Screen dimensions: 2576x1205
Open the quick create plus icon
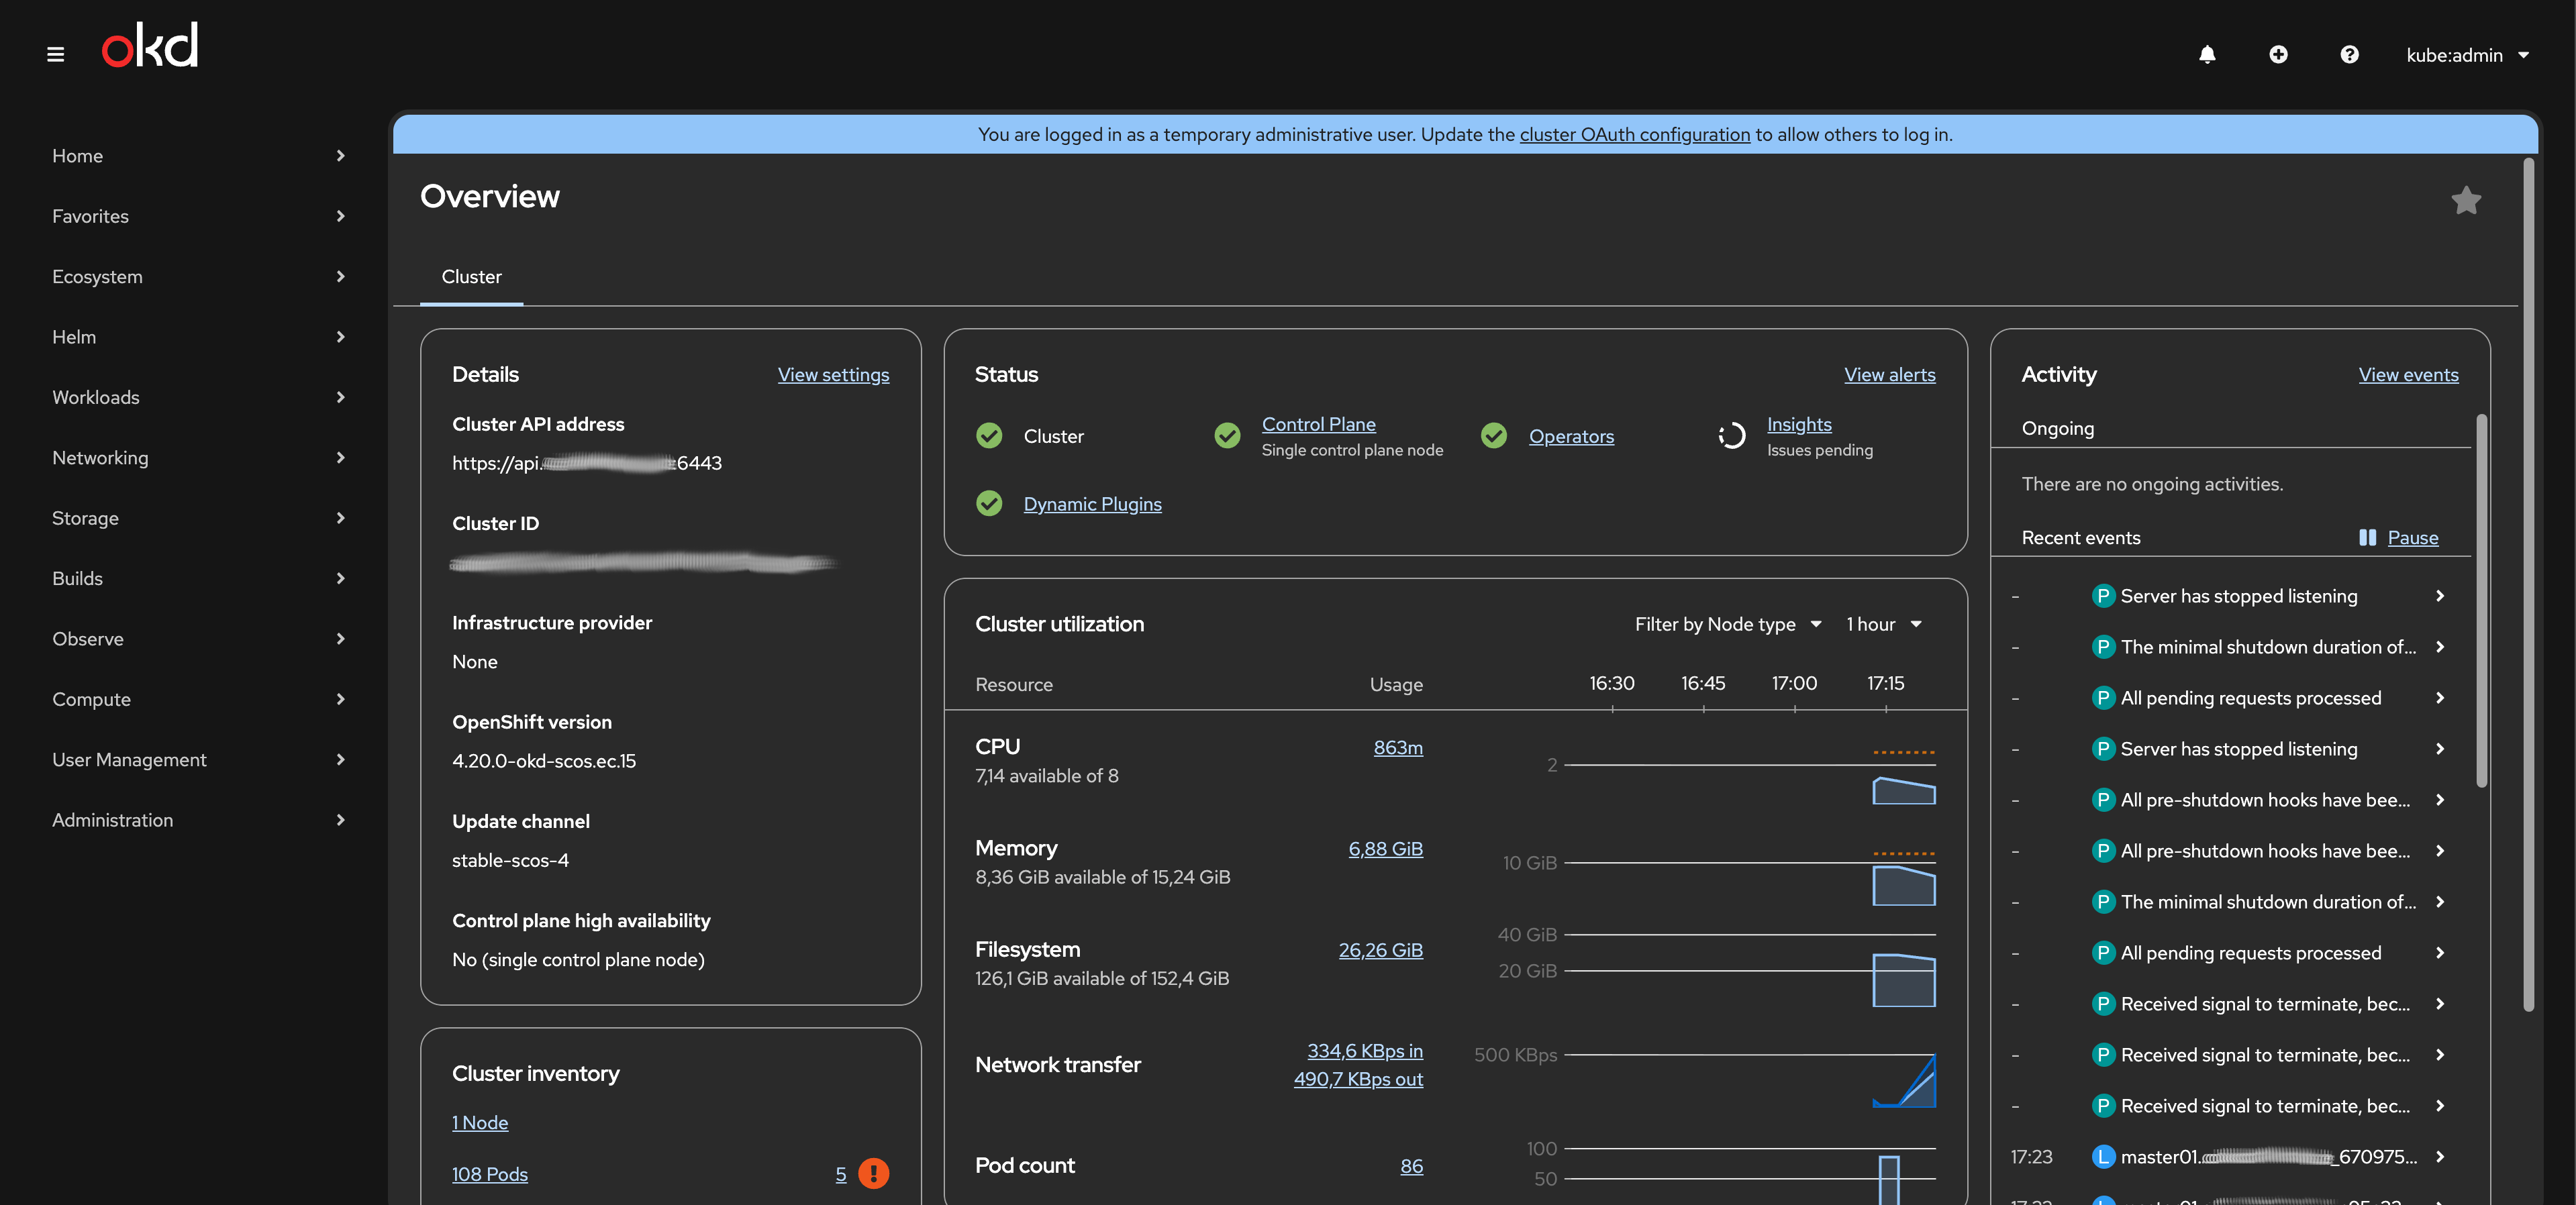click(x=2278, y=54)
